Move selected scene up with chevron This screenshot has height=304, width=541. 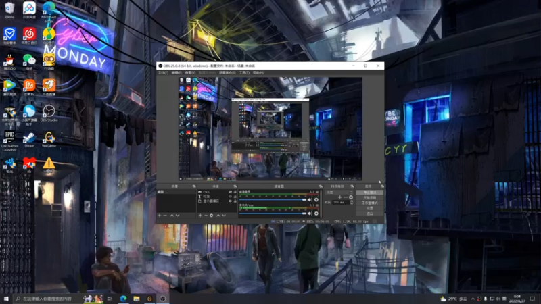pos(172,216)
